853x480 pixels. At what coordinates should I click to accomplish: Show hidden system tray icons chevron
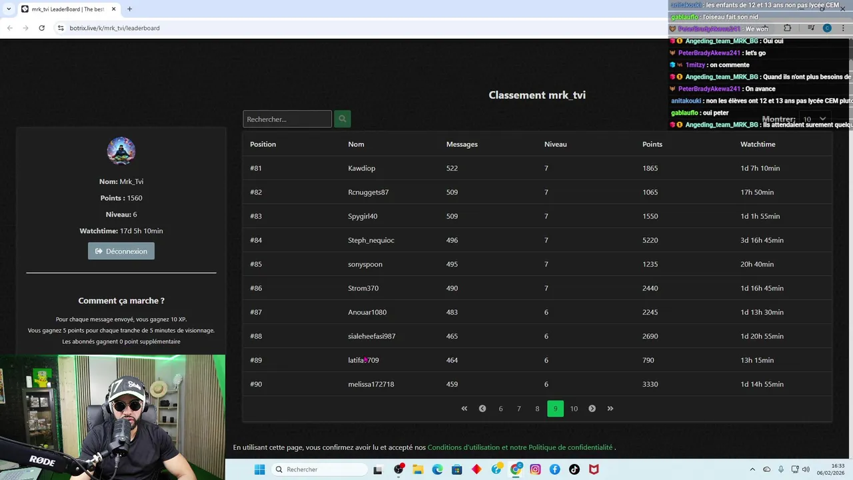click(752, 469)
